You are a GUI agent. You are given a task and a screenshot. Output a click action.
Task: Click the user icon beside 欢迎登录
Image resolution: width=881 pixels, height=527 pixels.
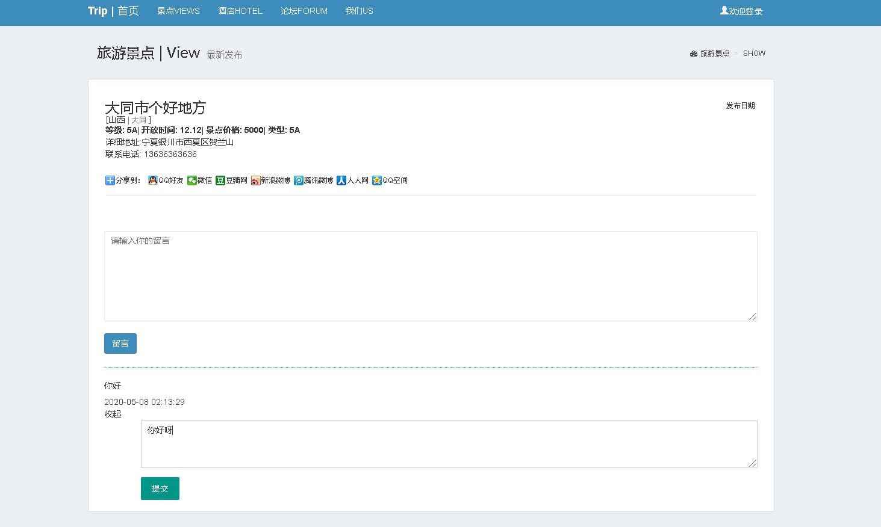[x=724, y=11]
